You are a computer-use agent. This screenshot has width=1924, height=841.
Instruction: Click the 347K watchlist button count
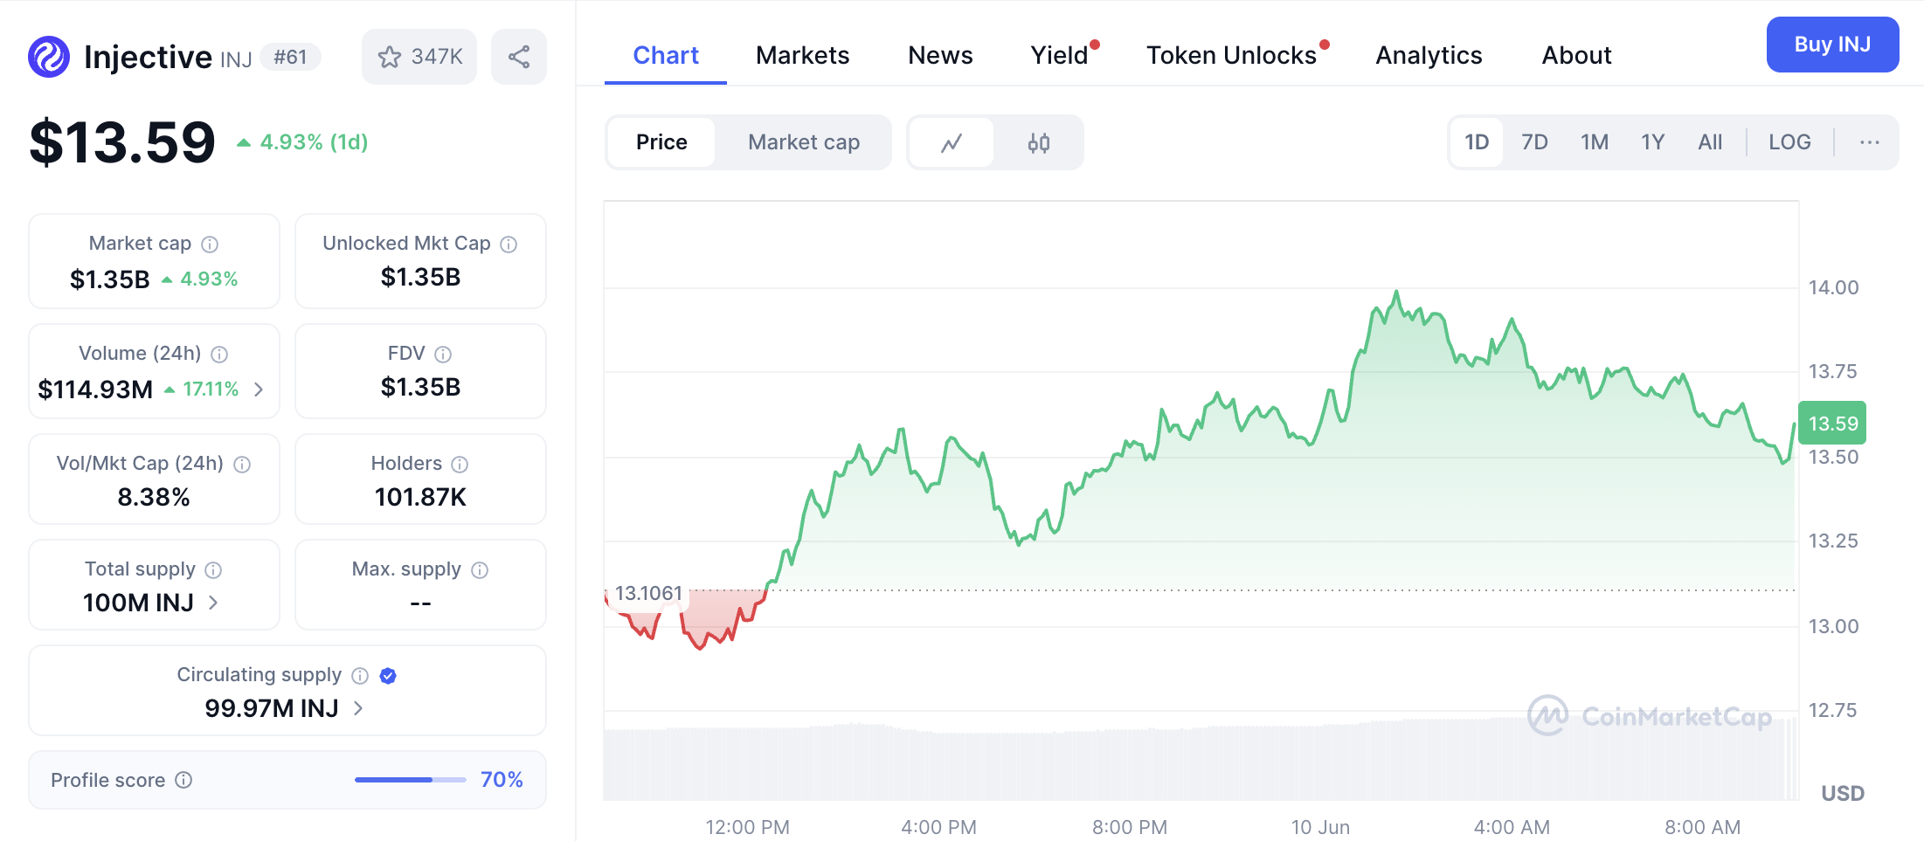click(x=437, y=57)
